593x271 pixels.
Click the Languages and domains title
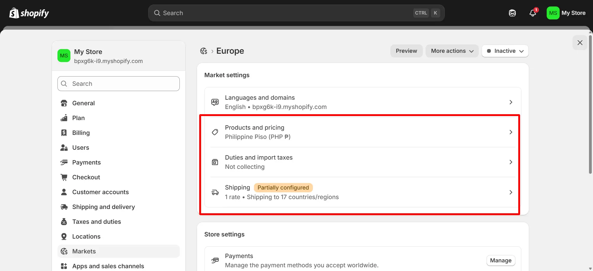click(260, 98)
